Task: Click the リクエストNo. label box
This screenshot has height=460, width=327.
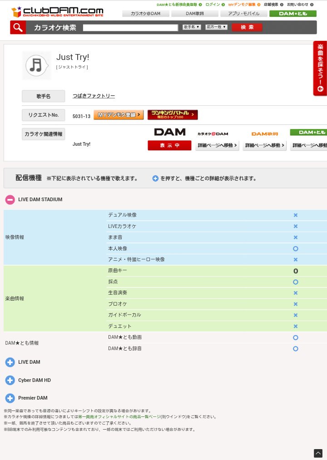Action: (44, 115)
